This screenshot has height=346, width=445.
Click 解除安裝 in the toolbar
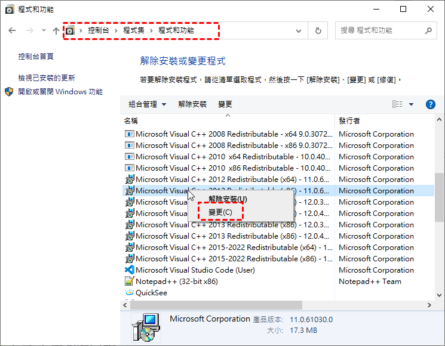(x=192, y=104)
